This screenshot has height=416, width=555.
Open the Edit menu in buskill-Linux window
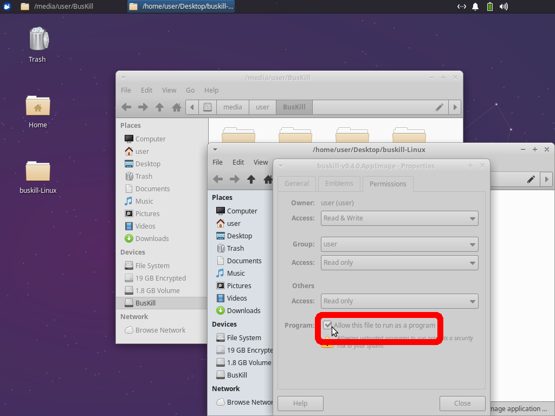(x=238, y=162)
